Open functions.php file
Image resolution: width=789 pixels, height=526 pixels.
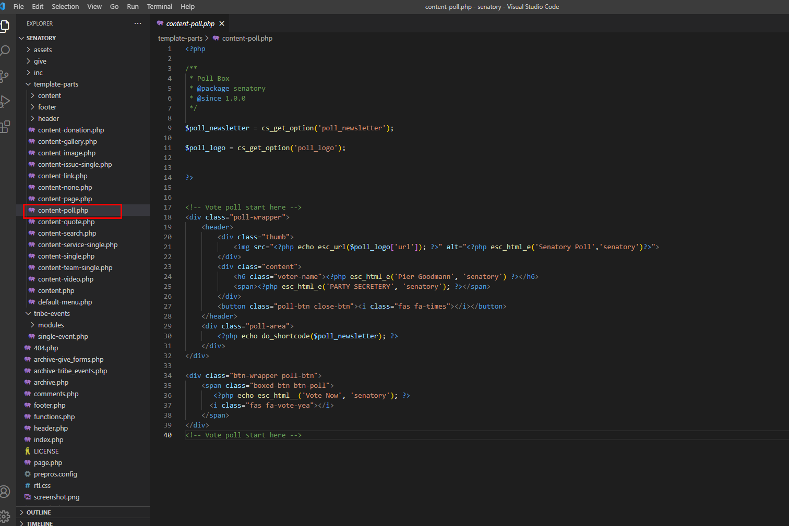click(x=83, y=417)
